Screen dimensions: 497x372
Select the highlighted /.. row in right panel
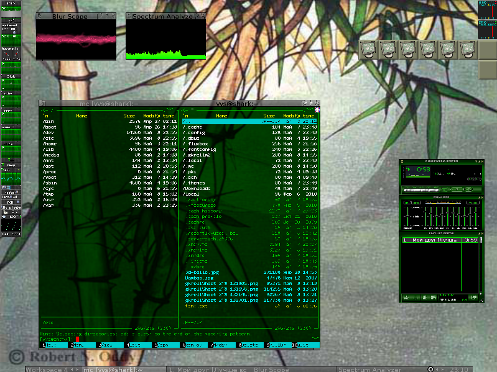(x=249, y=122)
